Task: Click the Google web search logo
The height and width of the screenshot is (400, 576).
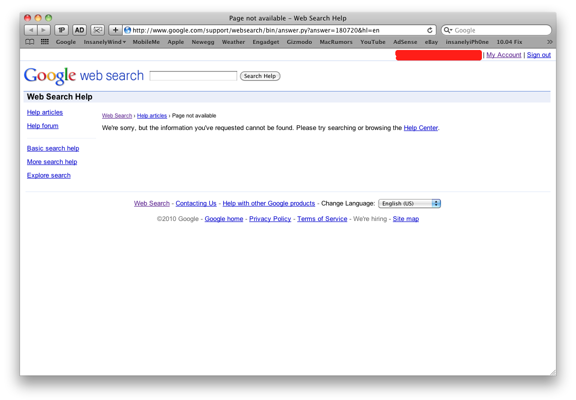Action: tap(84, 76)
